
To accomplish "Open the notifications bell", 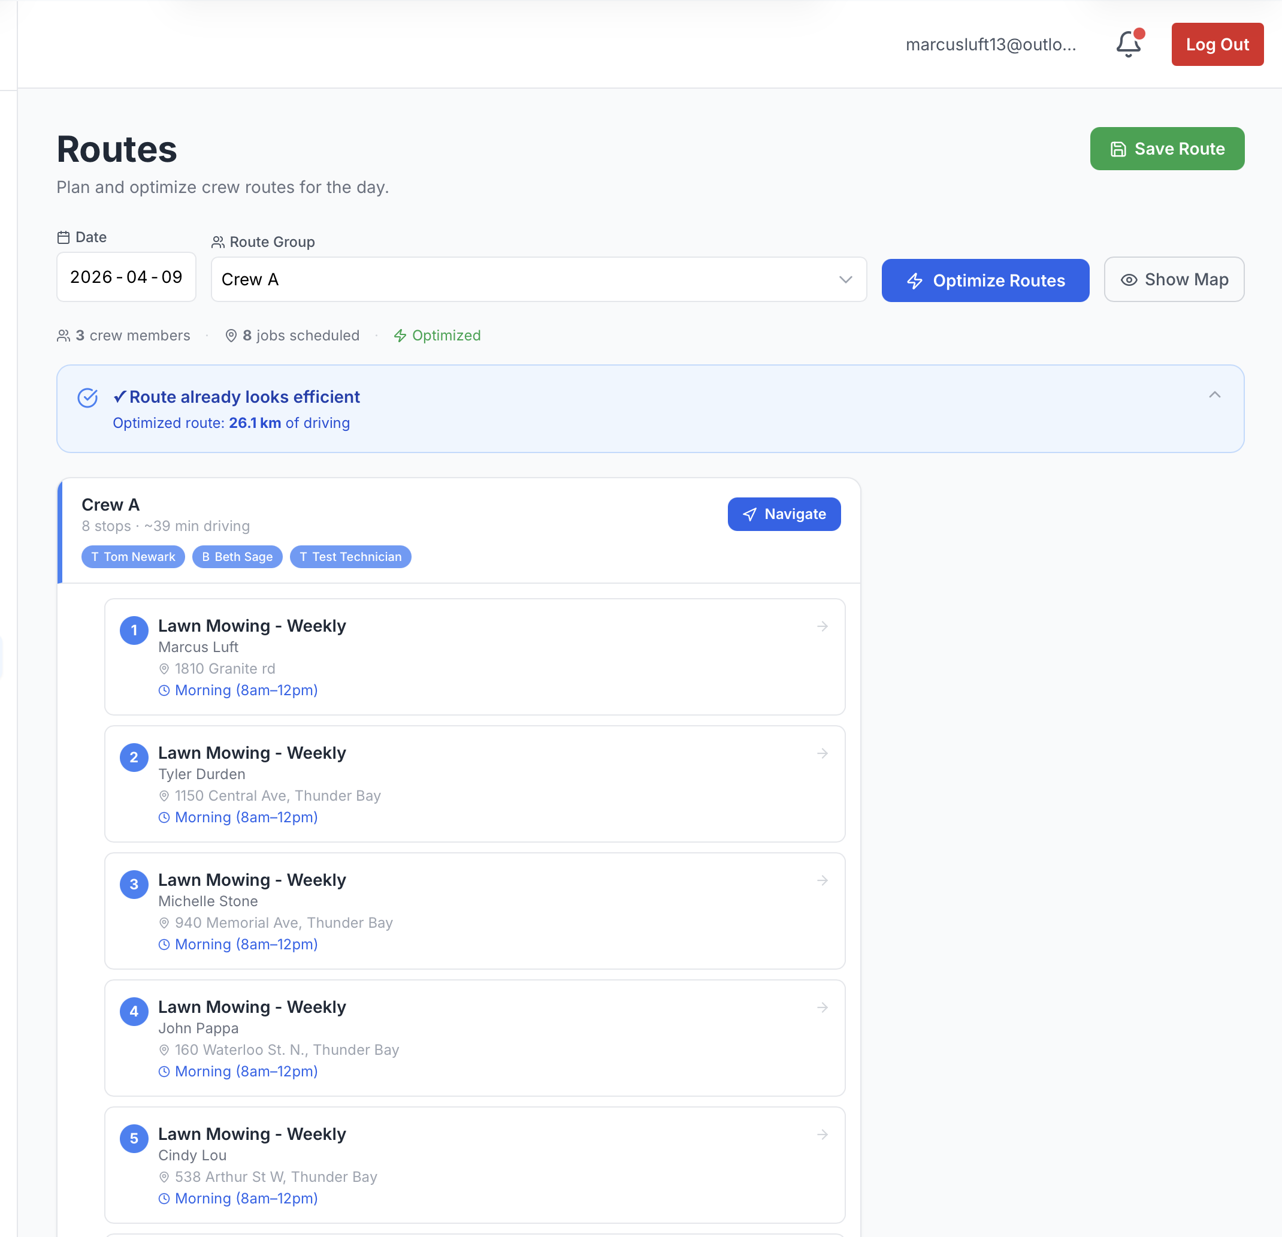I will click(x=1128, y=44).
